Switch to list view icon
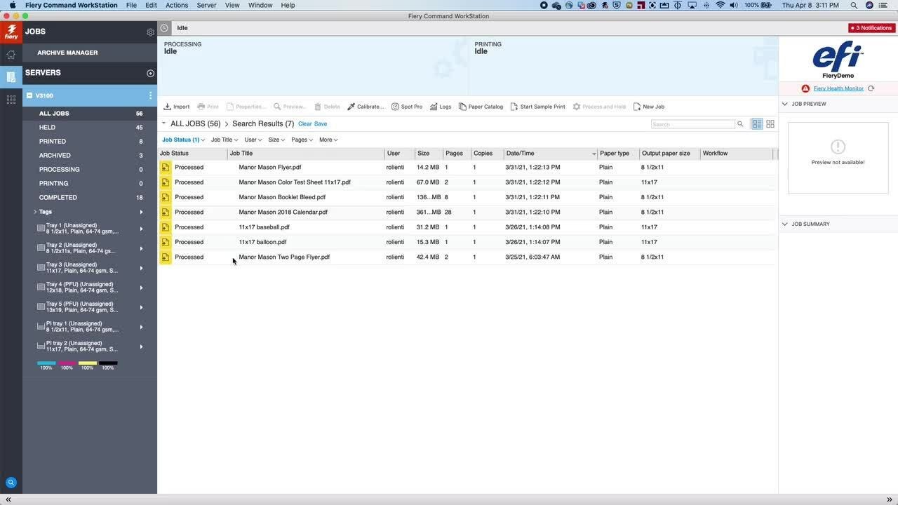The width and height of the screenshot is (898, 505). [757, 124]
